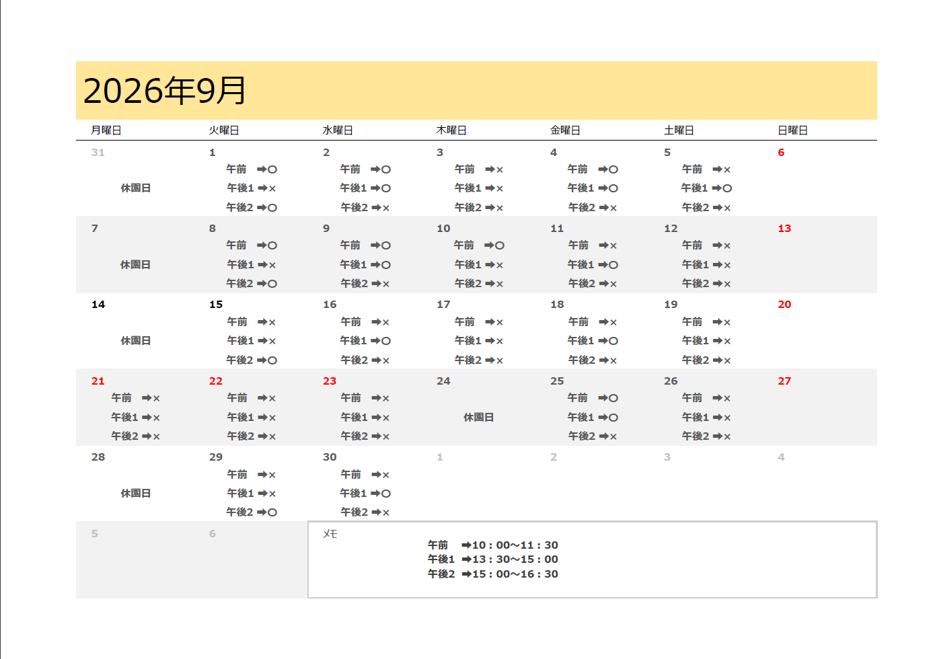Select the 午前 entry on date 19

coord(706,322)
